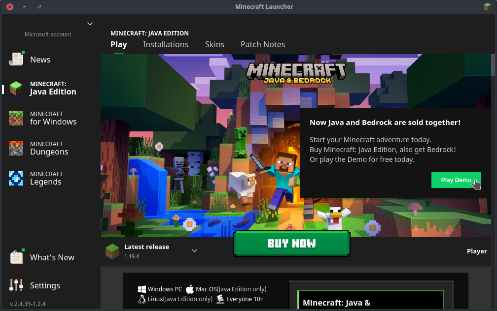This screenshot has width=497, height=311.
Task: Open the Settings sliders icon
Action: [x=16, y=285]
